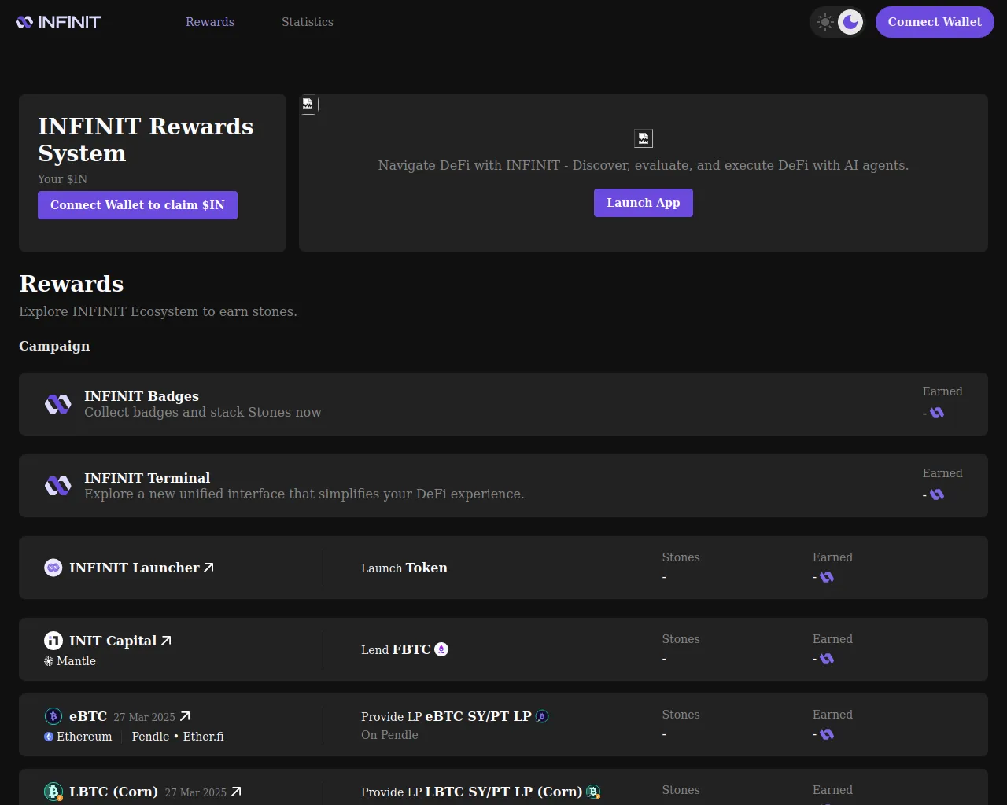Click the 'INFINIT Rewards System' heading
This screenshot has width=1007, height=805.
coord(146,140)
